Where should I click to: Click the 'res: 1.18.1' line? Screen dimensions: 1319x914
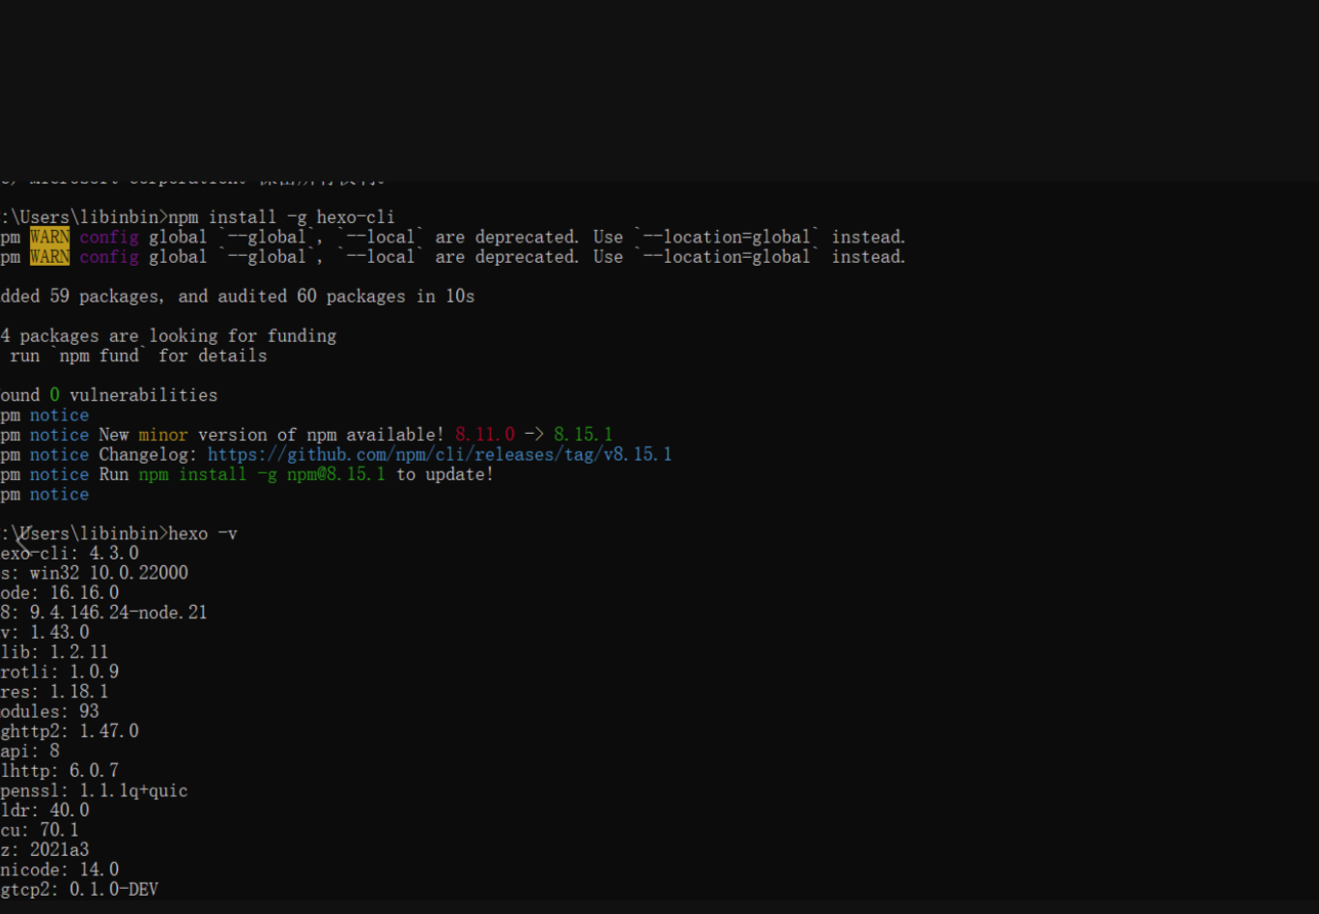[55, 692]
